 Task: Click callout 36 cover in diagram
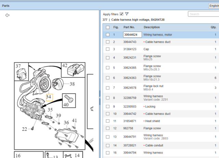click(66, 123)
